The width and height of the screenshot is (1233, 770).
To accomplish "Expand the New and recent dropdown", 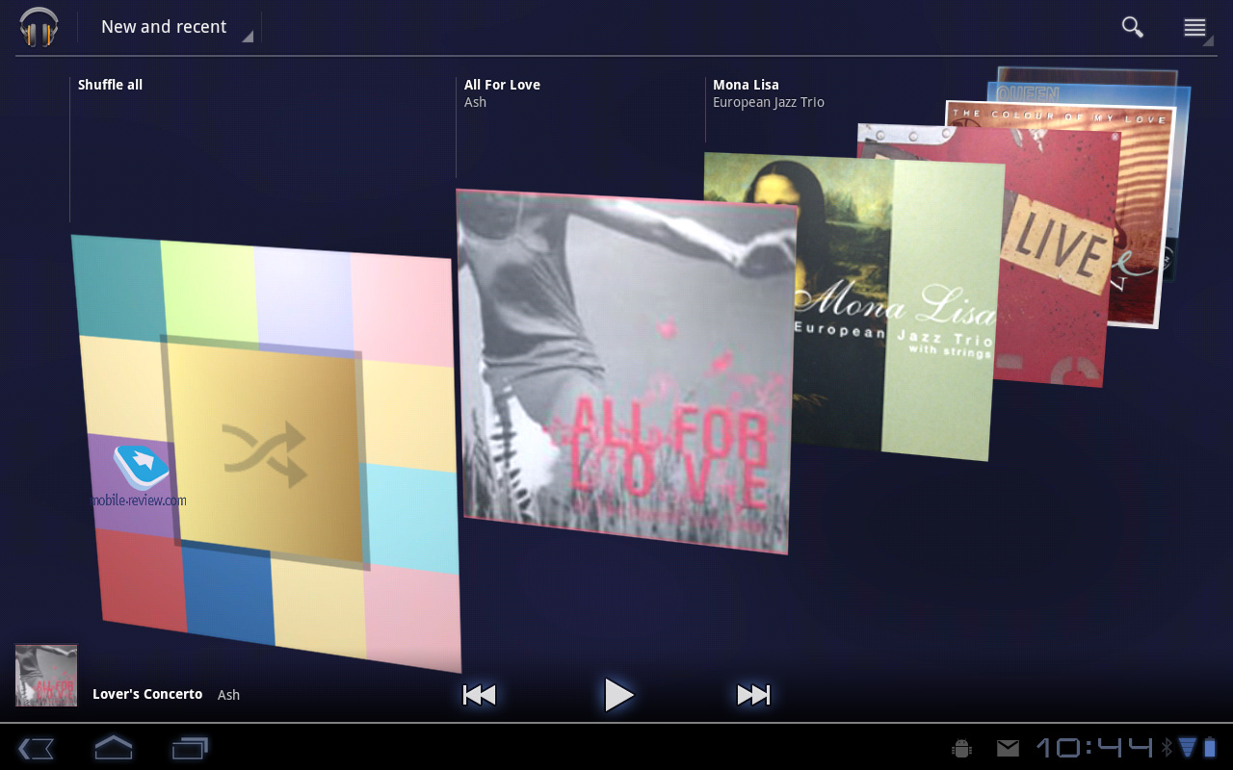I will [x=176, y=27].
